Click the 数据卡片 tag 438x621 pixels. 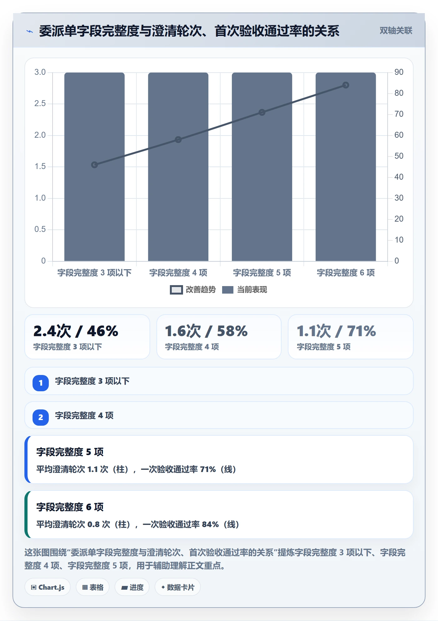point(178,587)
